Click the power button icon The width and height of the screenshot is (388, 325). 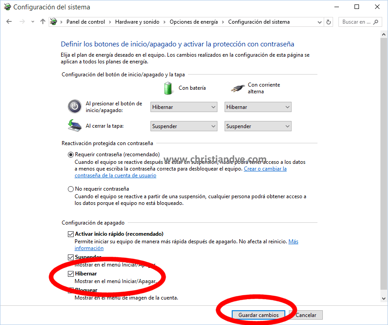[75, 107]
